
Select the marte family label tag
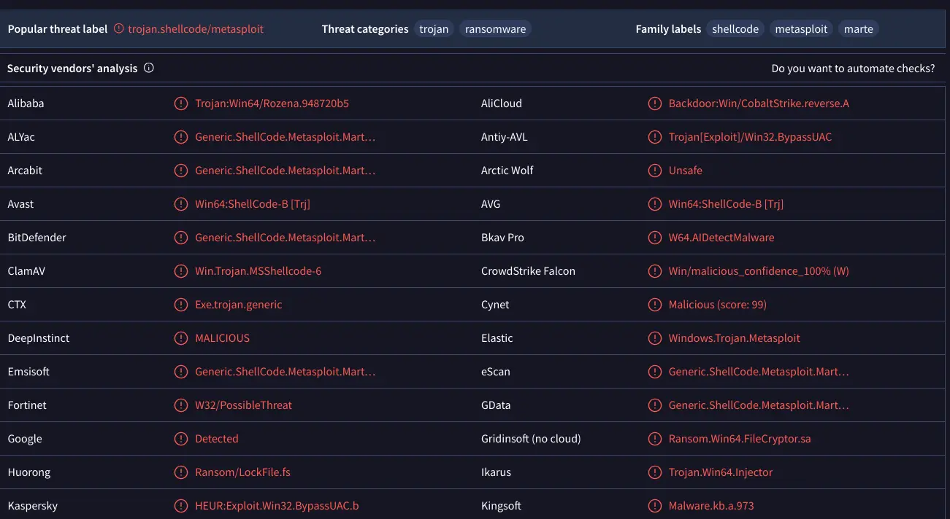point(858,29)
